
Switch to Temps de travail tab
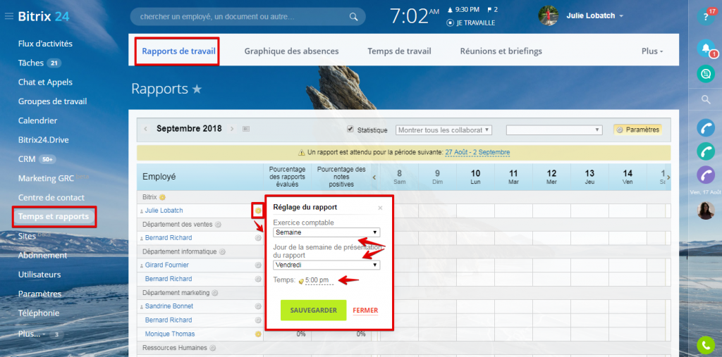399,51
